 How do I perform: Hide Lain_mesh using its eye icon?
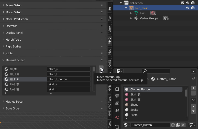coord(188,8)
